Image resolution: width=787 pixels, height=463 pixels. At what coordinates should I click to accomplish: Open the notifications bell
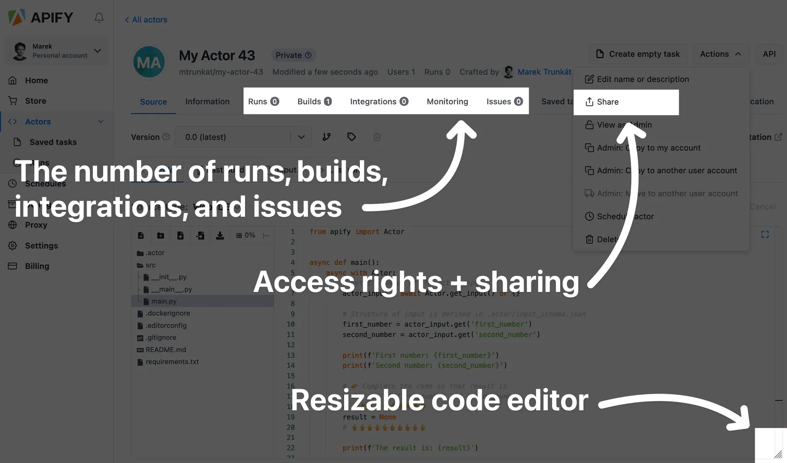tap(99, 18)
